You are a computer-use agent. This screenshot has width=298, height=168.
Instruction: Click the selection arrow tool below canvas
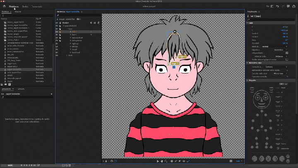[159, 161]
